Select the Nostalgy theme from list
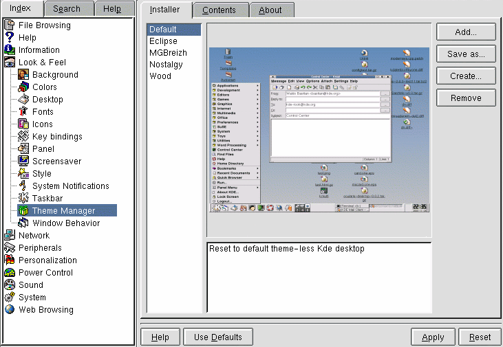 point(167,65)
